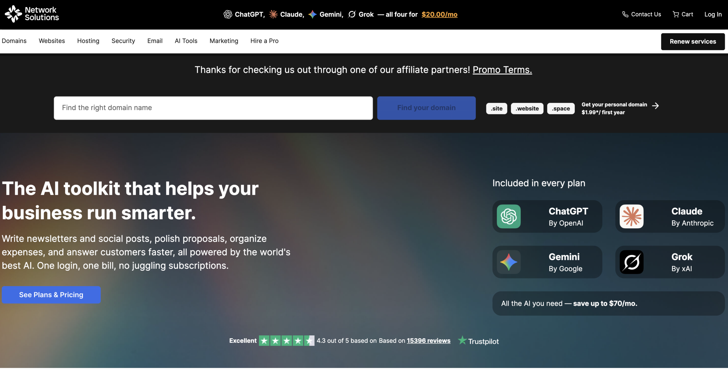Click the Find your domain button

(426, 108)
